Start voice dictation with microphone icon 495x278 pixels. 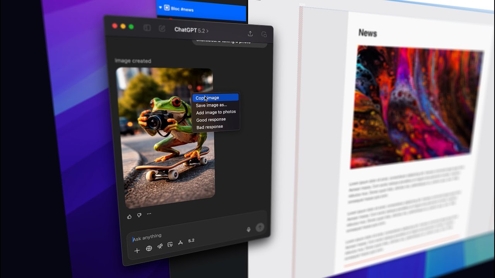[x=249, y=229]
